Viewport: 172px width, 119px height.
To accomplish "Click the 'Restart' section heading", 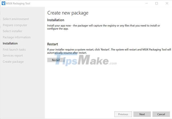I will (53, 44).
